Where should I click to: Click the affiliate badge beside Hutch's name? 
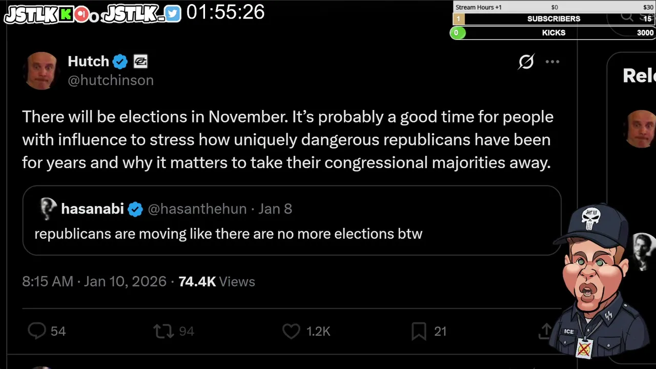[140, 62]
